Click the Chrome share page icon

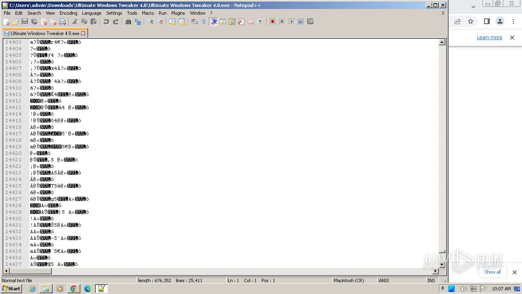point(458,21)
